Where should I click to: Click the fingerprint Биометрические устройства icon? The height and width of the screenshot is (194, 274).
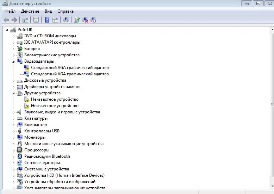20,55
